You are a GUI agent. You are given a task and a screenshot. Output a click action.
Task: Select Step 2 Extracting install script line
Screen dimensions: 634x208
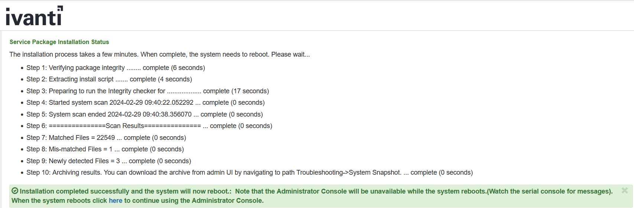(x=109, y=79)
